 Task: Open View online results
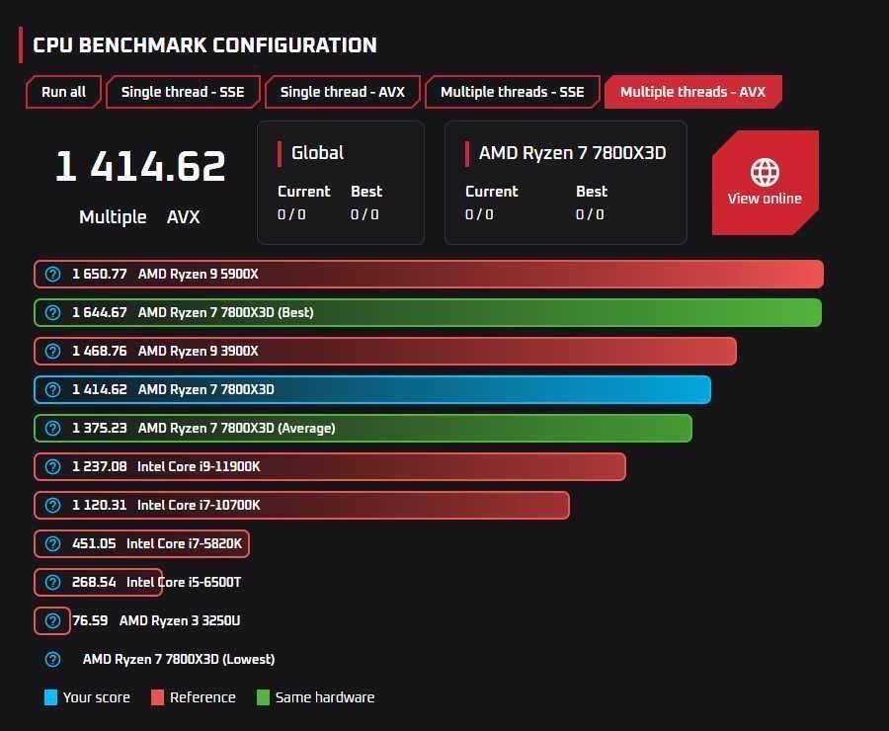(x=765, y=183)
